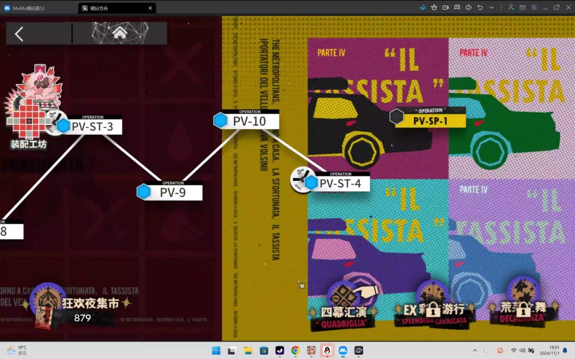Close the 明日方舟 tab
Viewport: 575px width, 359px height.
150,8
